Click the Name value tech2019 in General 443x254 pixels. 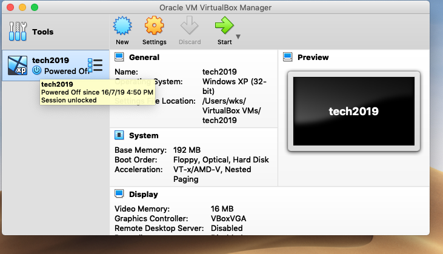219,72
